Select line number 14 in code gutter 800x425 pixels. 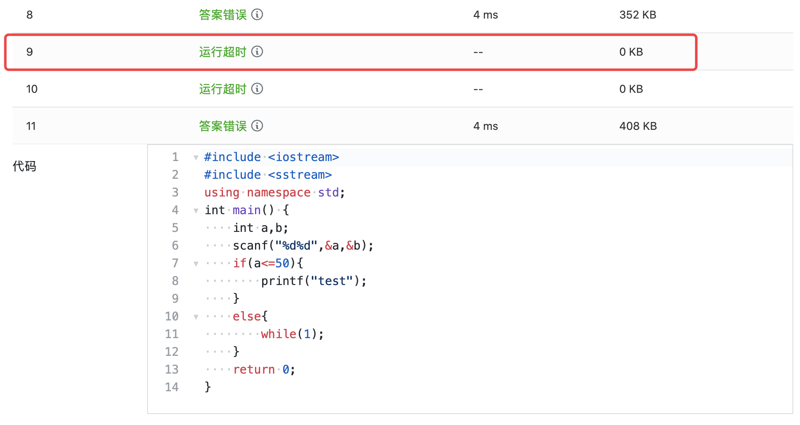(x=172, y=387)
